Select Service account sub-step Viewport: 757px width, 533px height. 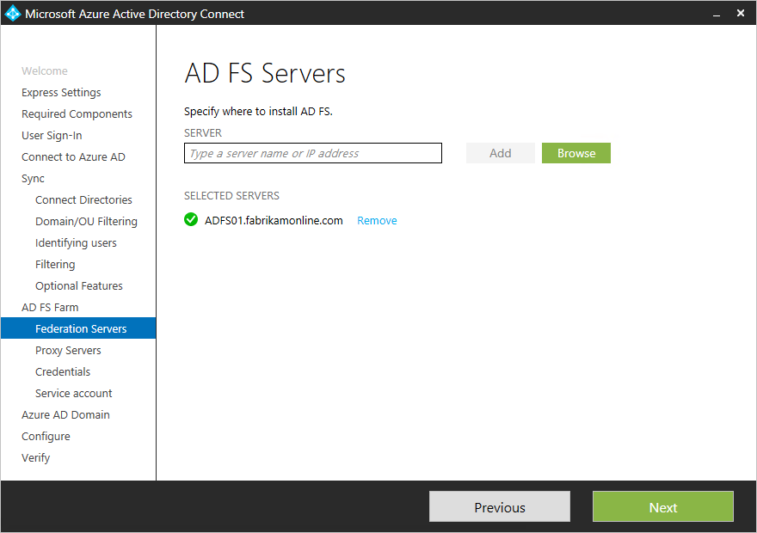click(73, 393)
